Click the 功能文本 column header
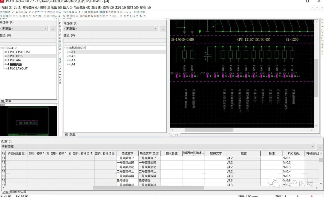The width and height of the screenshot is (324, 197). pyautogui.click(x=127, y=154)
